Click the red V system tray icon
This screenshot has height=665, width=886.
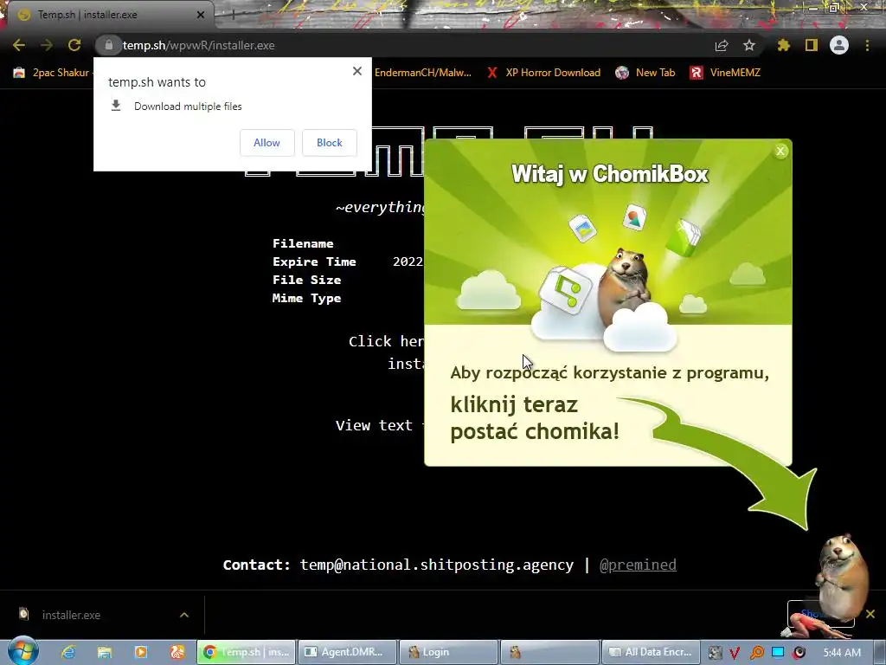[x=735, y=653]
